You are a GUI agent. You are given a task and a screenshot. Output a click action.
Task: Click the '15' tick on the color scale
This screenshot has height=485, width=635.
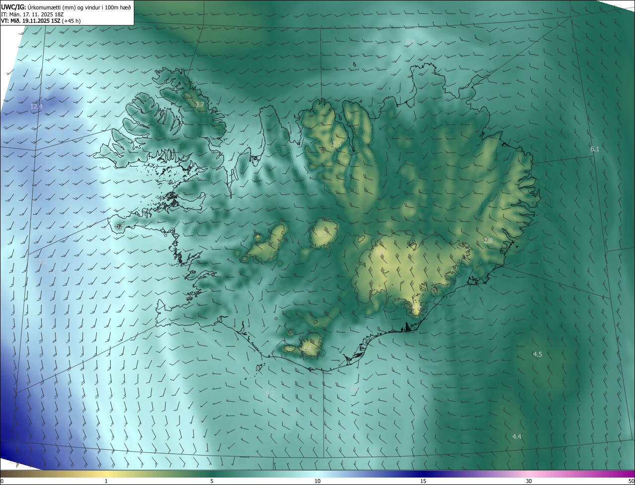tap(423, 481)
